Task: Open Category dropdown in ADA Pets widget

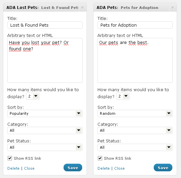Action: pyautogui.click(x=135, y=130)
